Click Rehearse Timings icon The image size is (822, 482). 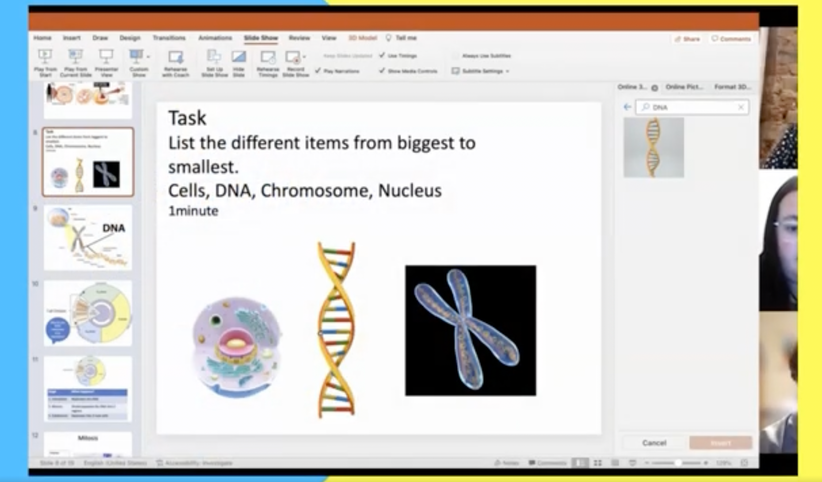click(x=268, y=57)
